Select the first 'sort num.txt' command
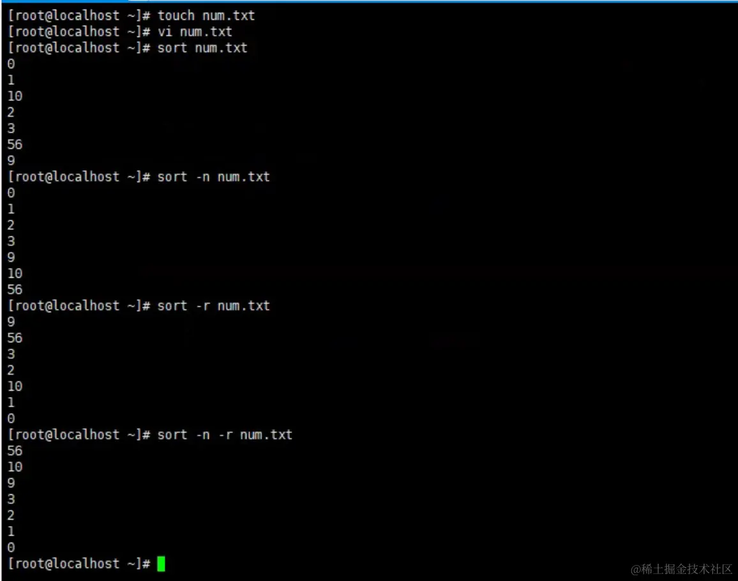The image size is (738, 581). coord(202,47)
